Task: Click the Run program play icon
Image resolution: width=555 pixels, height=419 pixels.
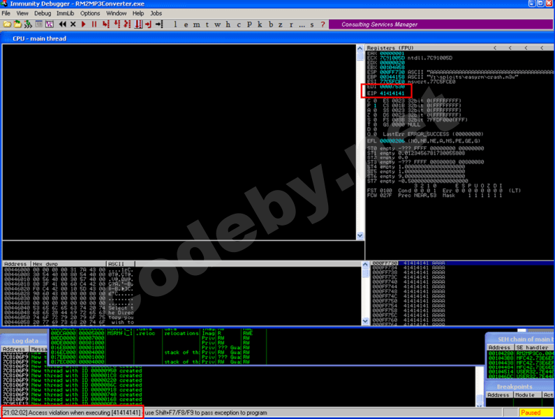Action: tap(84, 24)
